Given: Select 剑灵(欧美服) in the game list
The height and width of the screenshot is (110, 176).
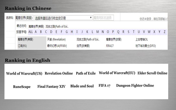Looking at the screenshot, I should pos(83,46).
